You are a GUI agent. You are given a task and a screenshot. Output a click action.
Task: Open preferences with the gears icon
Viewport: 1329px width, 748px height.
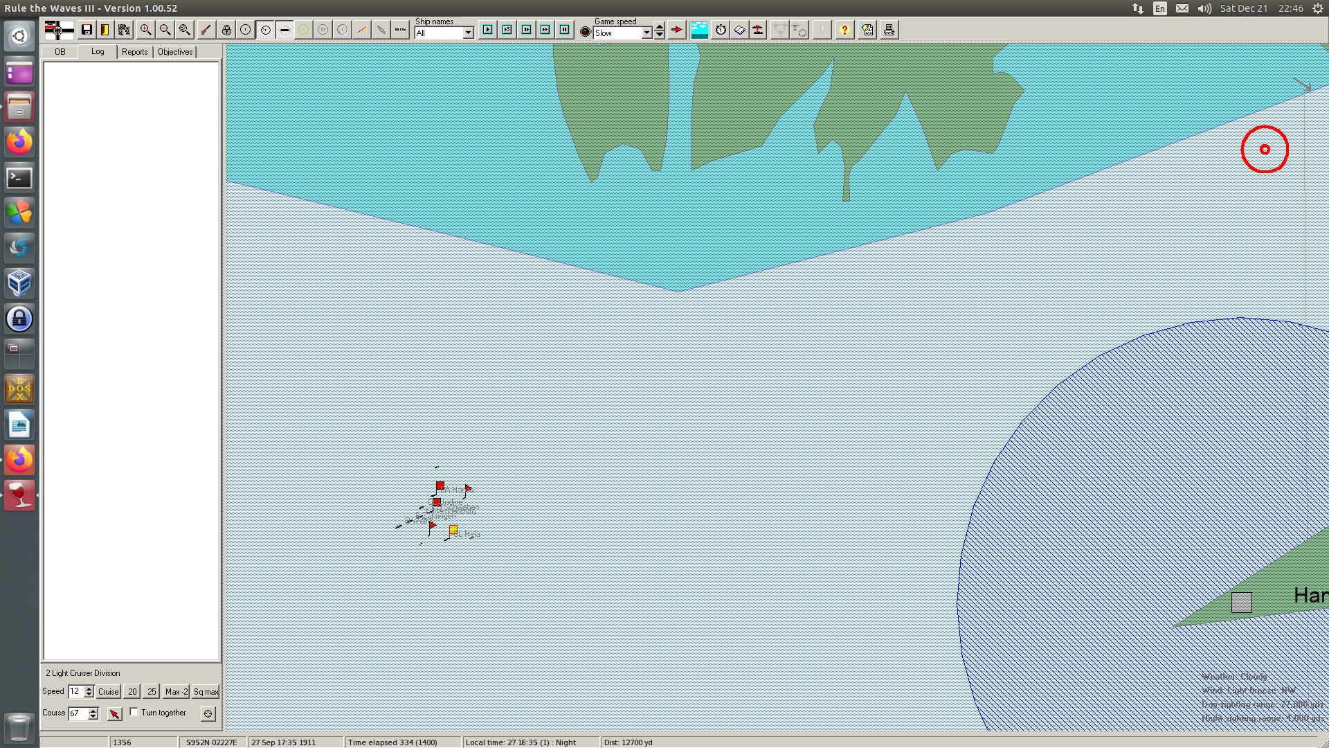[x=124, y=30]
